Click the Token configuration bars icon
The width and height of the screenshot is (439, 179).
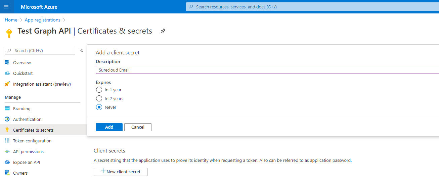click(x=7, y=141)
